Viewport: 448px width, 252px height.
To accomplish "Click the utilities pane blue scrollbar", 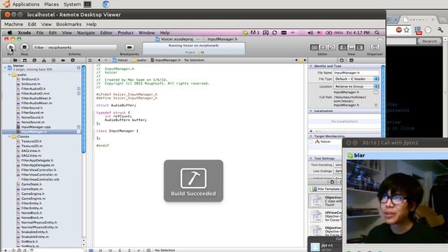I will (383, 101).
